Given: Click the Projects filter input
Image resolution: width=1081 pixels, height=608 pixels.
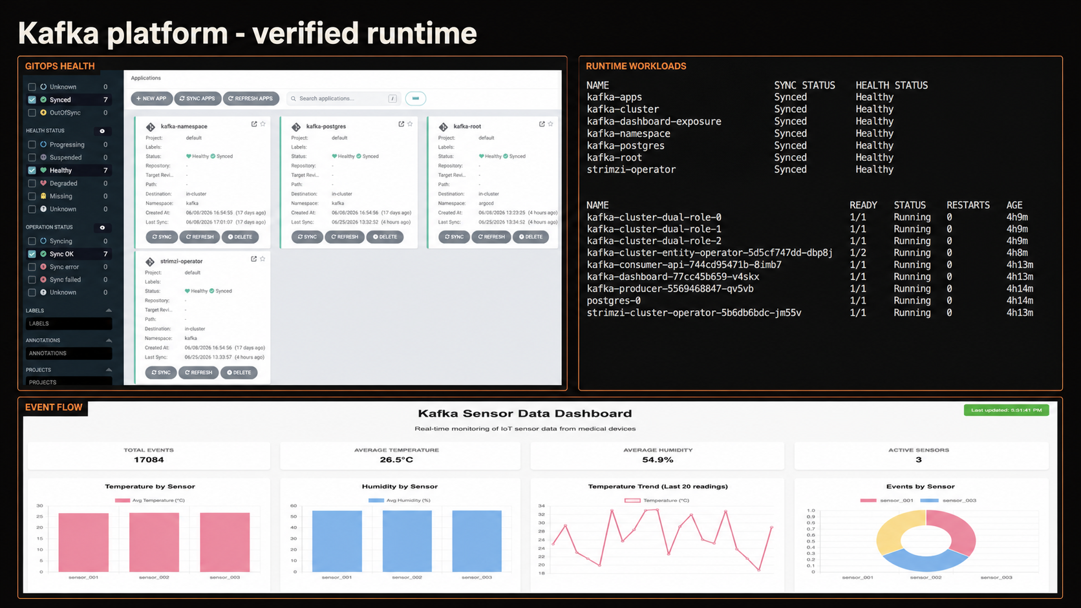Looking at the screenshot, I should pyautogui.click(x=69, y=382).
